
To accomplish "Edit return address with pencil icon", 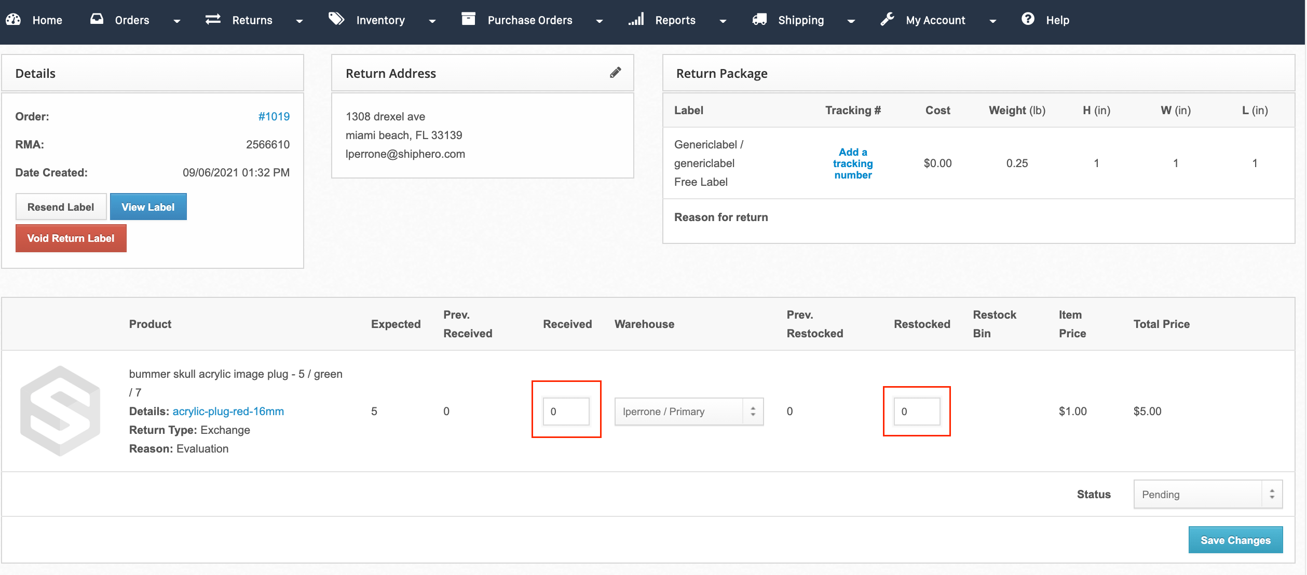I will coord(615,73).
